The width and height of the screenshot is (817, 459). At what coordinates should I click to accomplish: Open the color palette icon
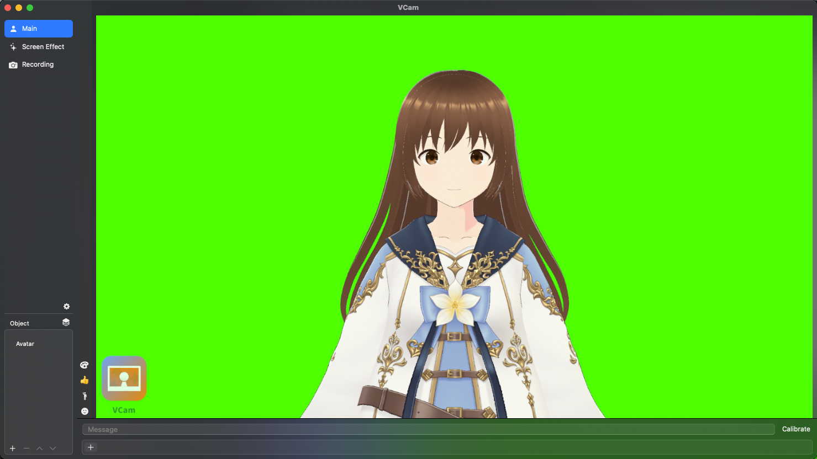[85, 365]
